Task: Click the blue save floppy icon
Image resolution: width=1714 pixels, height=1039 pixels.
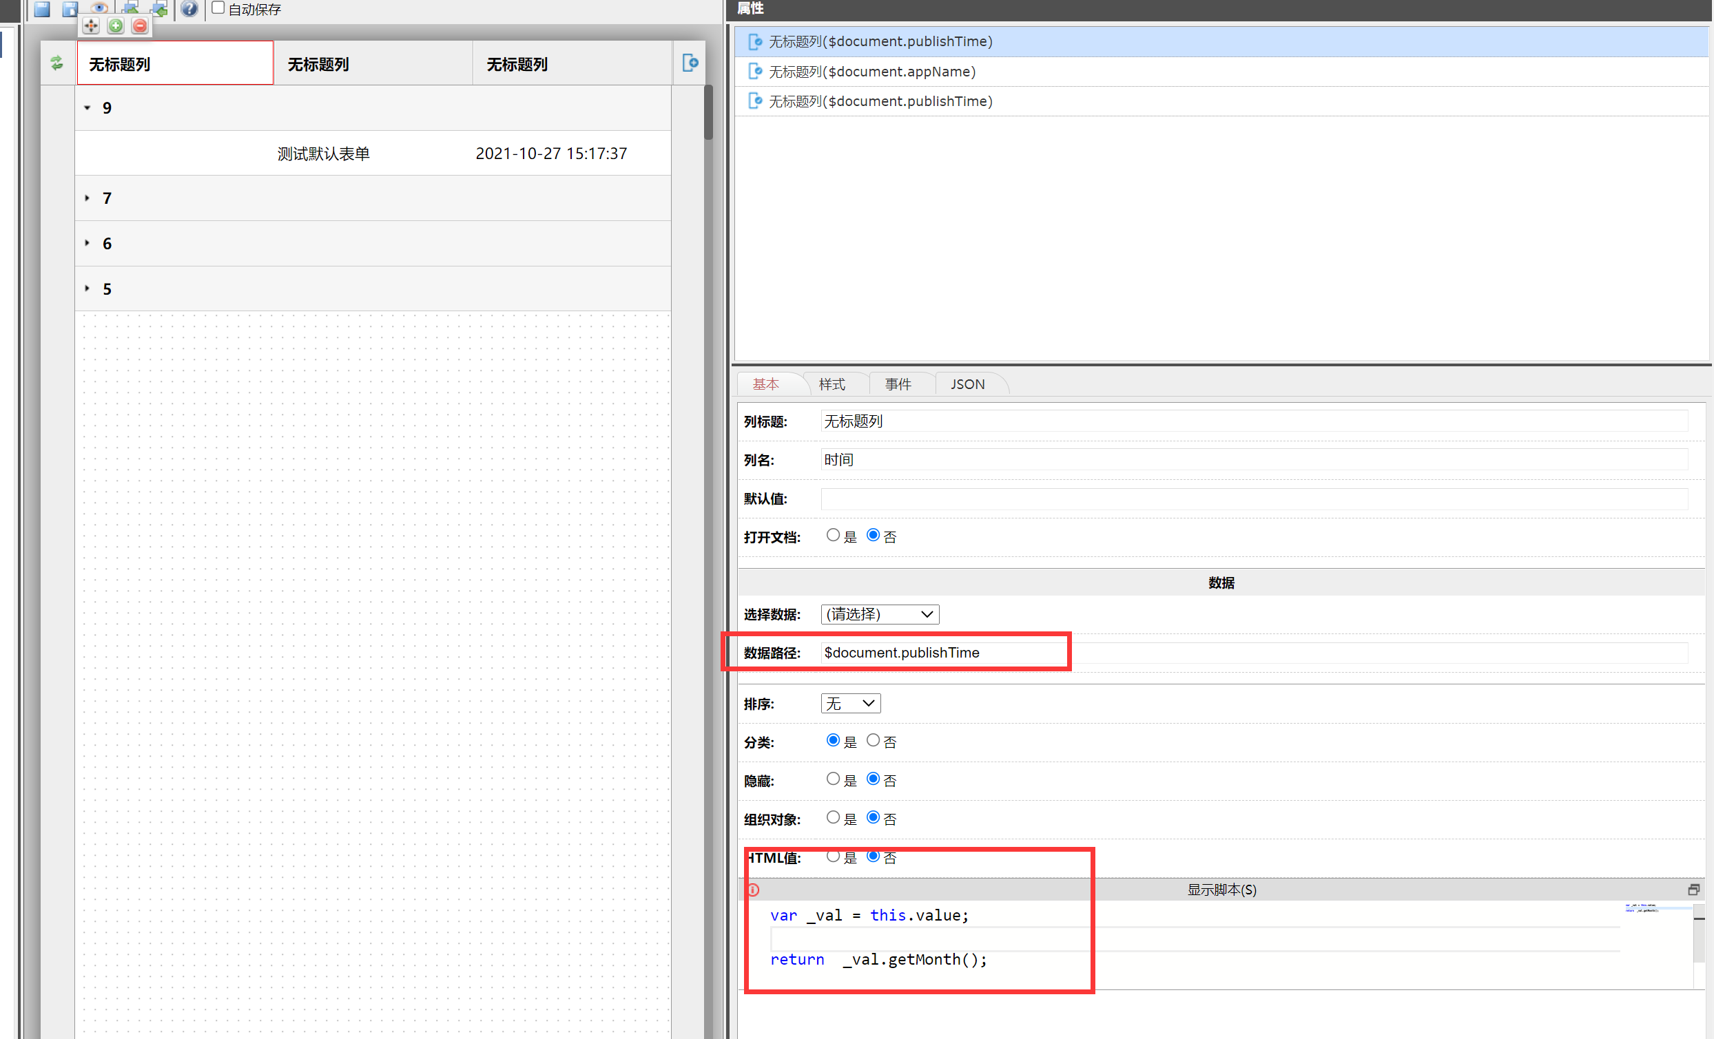Action: pyautogui.click(x=42, y=8)
